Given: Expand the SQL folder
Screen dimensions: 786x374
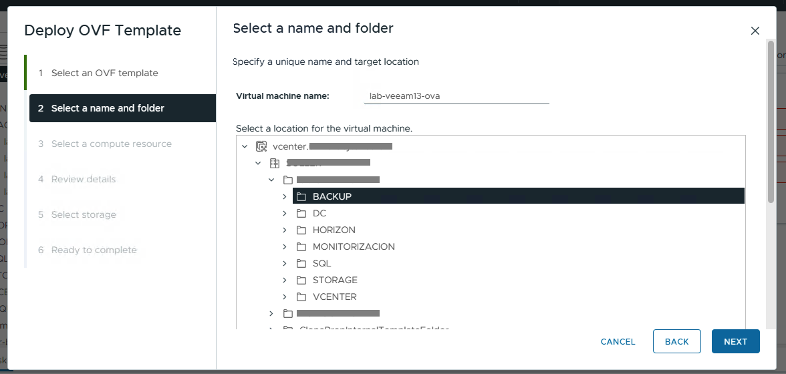Looking at the screenshot, I should pyautogui.click(x=285, y=263).
